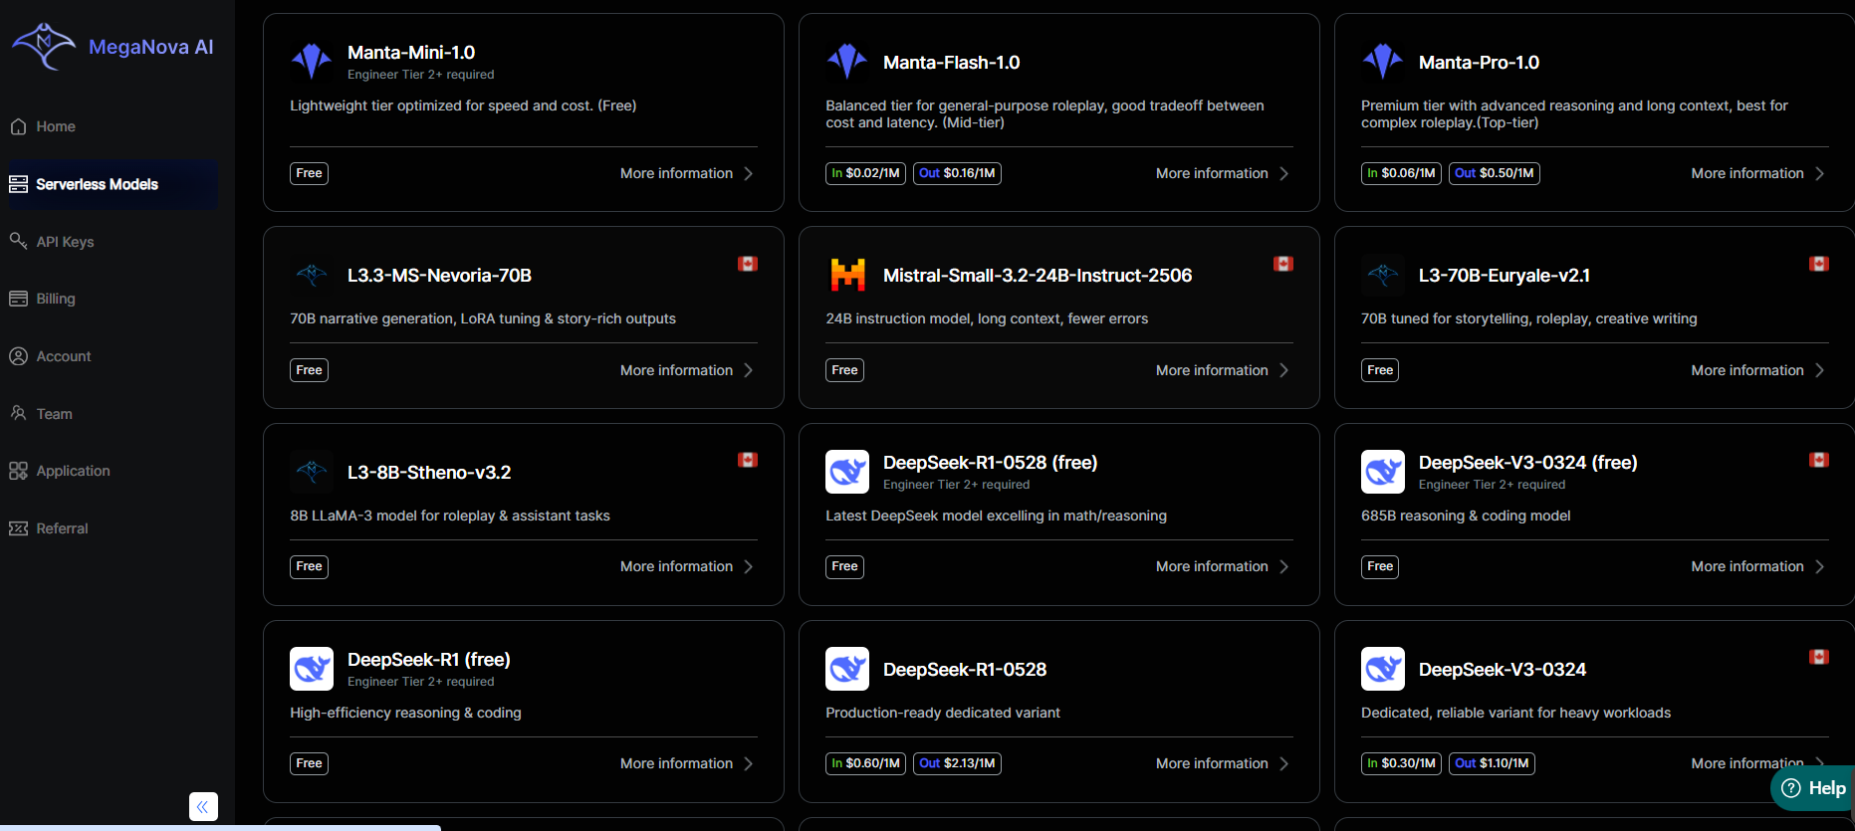Go to Billing in the sidebar
Image resolution: width=1855 pixels, height=831 pixels.
coord(56,299)
